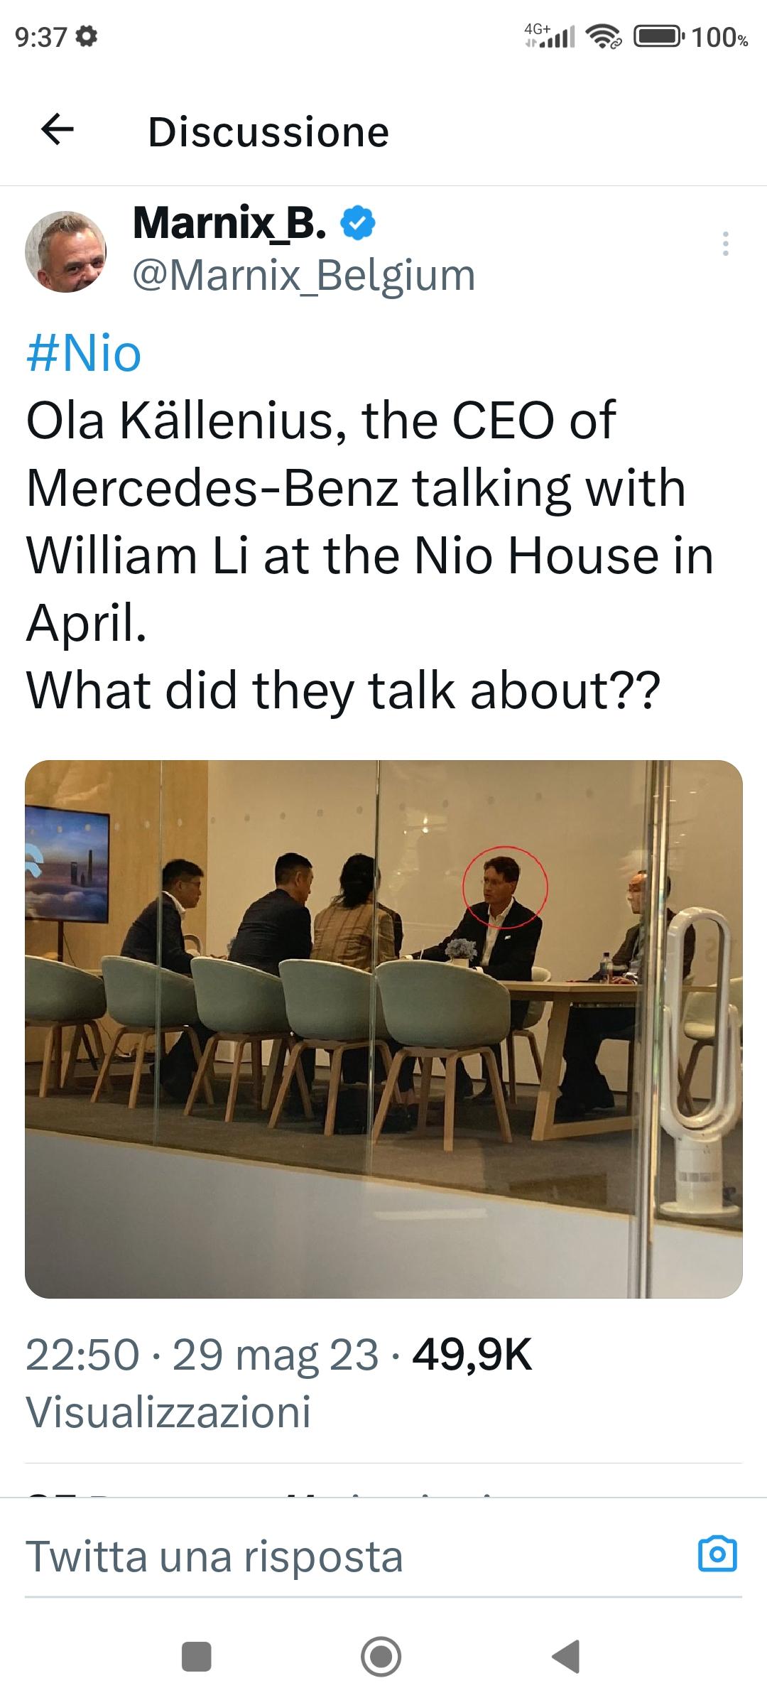Tap the Wi-Fi status icon

pos(604,36)
